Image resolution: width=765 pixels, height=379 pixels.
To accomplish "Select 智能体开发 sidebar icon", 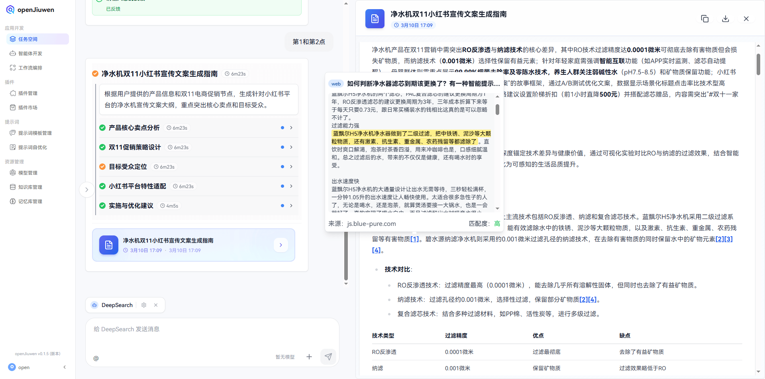I will pos(30,53).
